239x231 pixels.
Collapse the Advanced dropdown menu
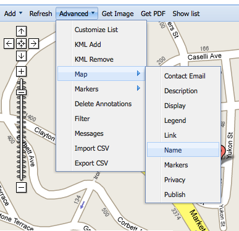[77, 14]
